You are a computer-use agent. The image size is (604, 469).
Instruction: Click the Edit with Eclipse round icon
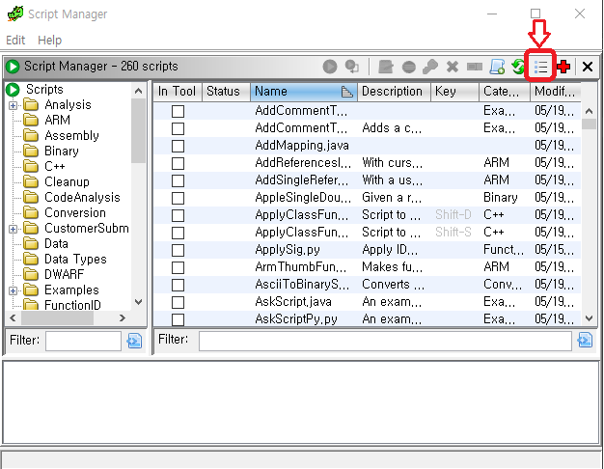409,67
